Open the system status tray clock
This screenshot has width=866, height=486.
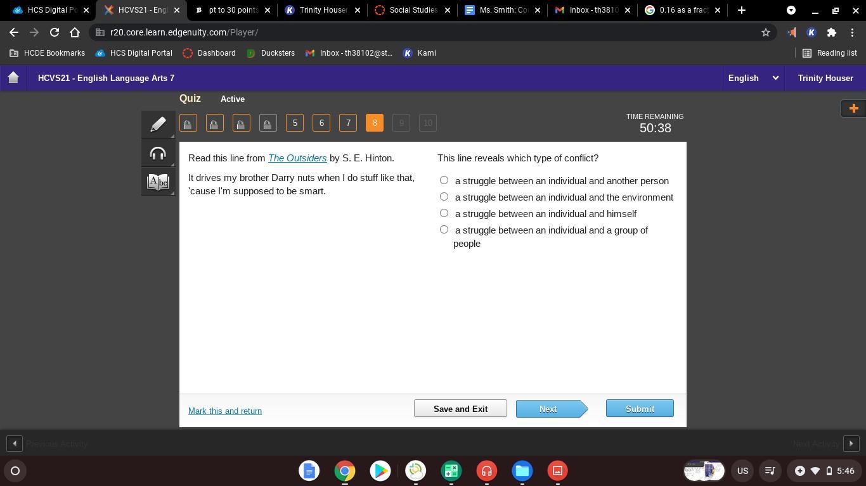(x=824, y=471)
